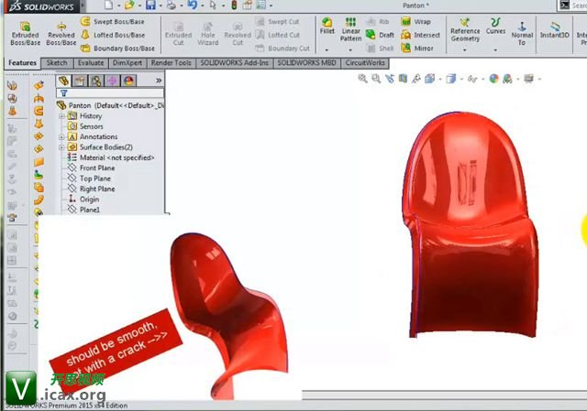Open the SOLIDWORKS Add-Ins tab
This screenshot has height=411, width=587.
235,63
